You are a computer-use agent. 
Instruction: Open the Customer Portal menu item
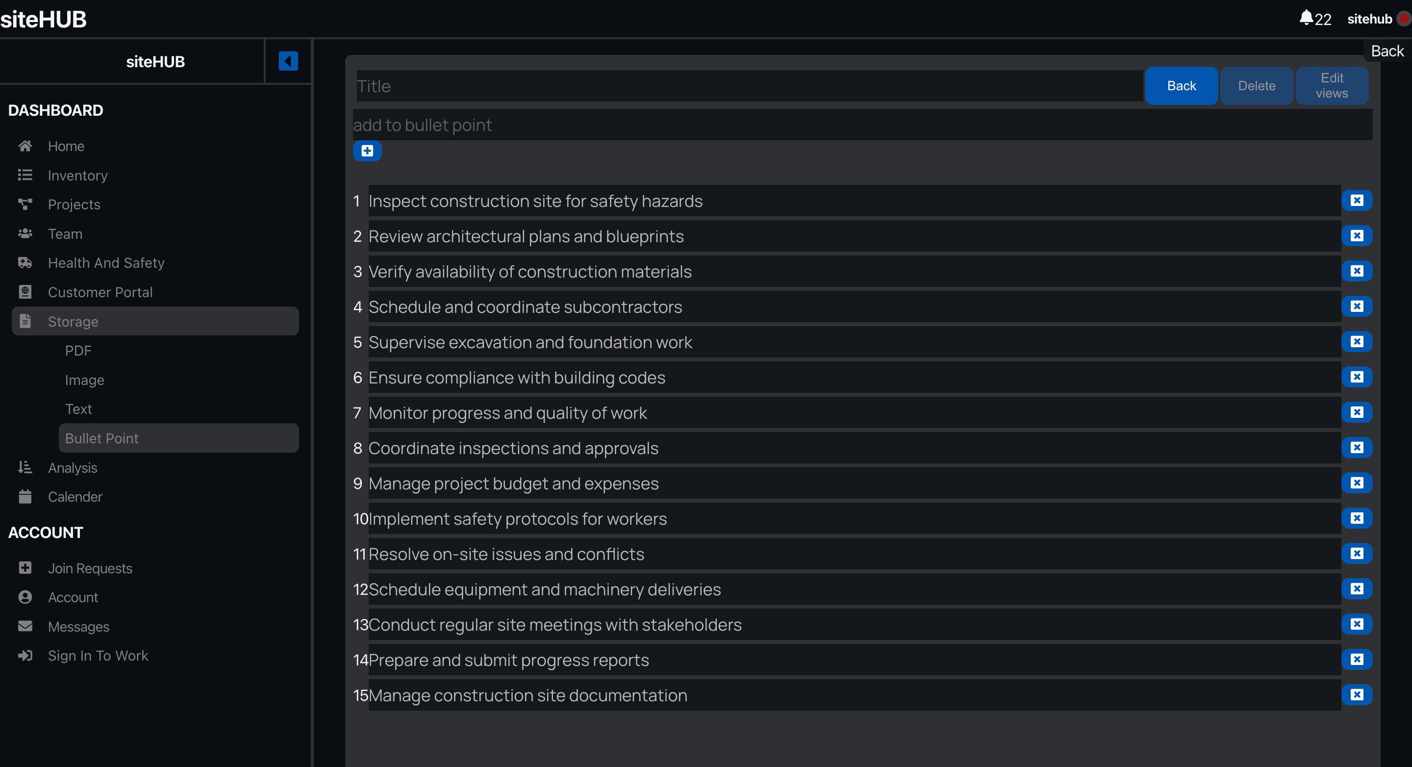pos(100,292)
